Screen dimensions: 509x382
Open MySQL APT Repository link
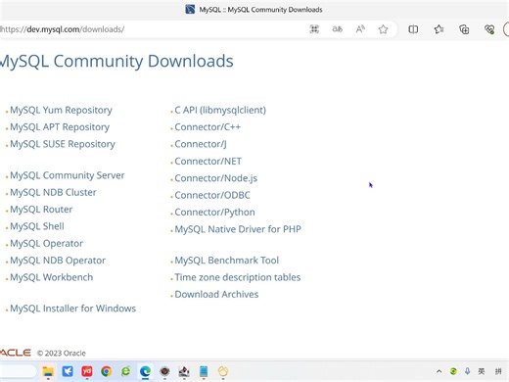click(60, 127)
